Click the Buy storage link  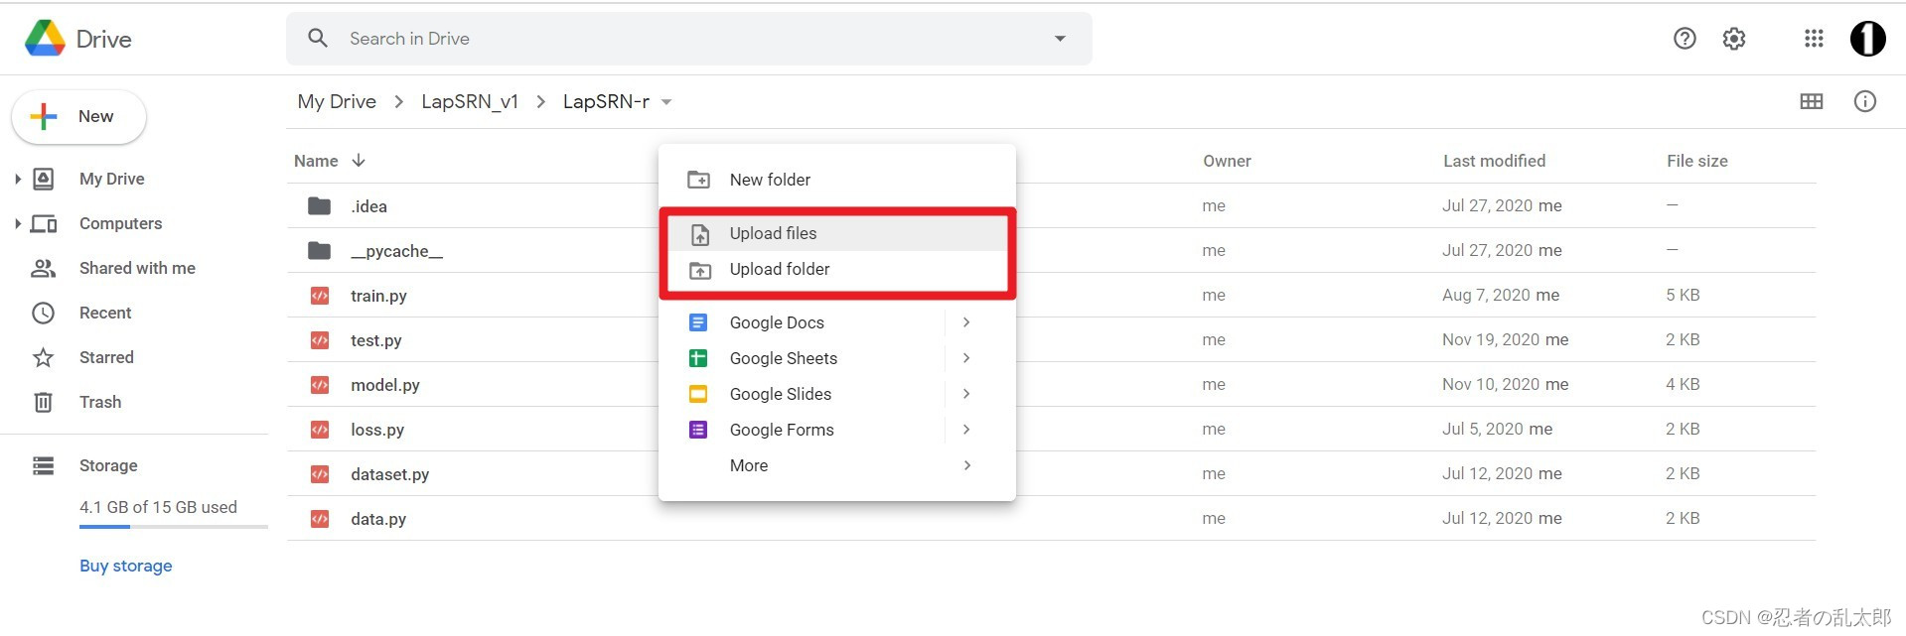pos(126,566)
